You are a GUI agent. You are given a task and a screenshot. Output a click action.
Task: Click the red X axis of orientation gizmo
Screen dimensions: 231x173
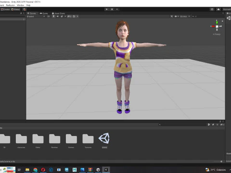coord(213,26)
